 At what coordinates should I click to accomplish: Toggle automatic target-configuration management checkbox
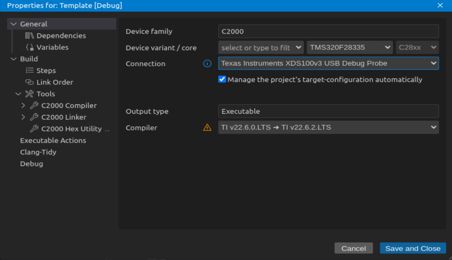point(222,79)
